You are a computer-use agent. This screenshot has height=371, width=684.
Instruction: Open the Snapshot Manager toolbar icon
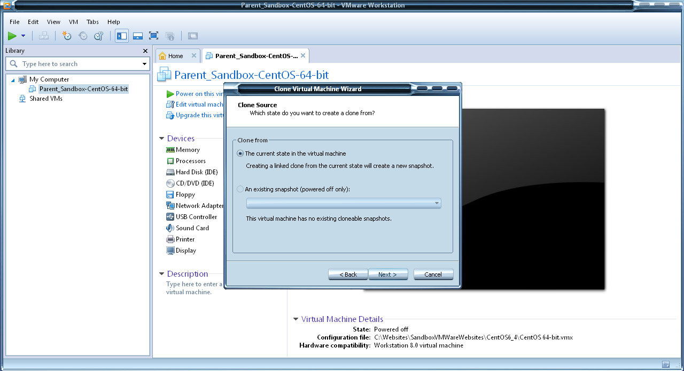click(x=99, y=36)
